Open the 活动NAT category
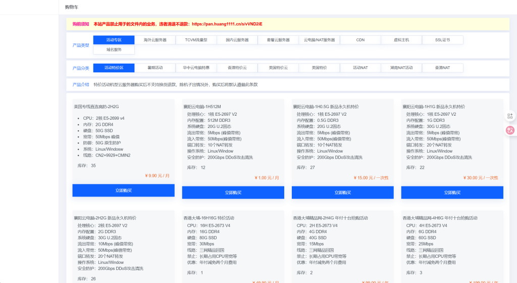This screenshot has height=283, width=517. [360, 68]
